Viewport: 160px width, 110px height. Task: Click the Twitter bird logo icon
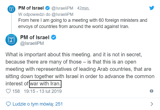click(x=152, y=8)
